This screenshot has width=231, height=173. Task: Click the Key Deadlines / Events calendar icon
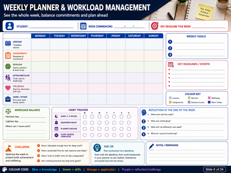(x=171, y=65)
